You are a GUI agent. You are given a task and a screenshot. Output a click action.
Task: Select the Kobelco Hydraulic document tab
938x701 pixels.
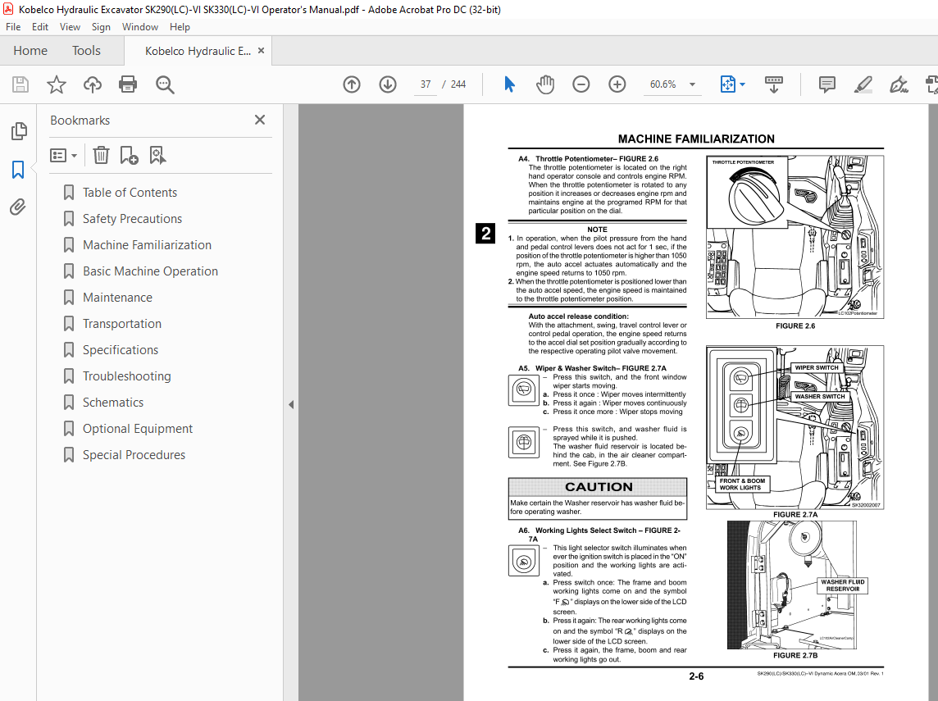click(x=198, y=51)
